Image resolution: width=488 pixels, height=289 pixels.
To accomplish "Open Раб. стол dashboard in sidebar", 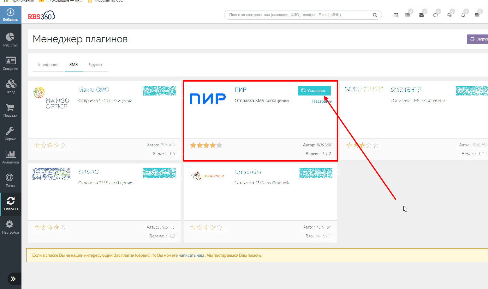I will point(10,40).
